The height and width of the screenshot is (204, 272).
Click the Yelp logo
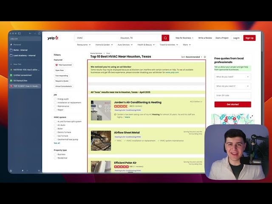[53, 38]
